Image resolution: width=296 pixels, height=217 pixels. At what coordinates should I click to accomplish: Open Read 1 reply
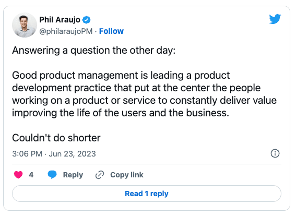[147, 194]
